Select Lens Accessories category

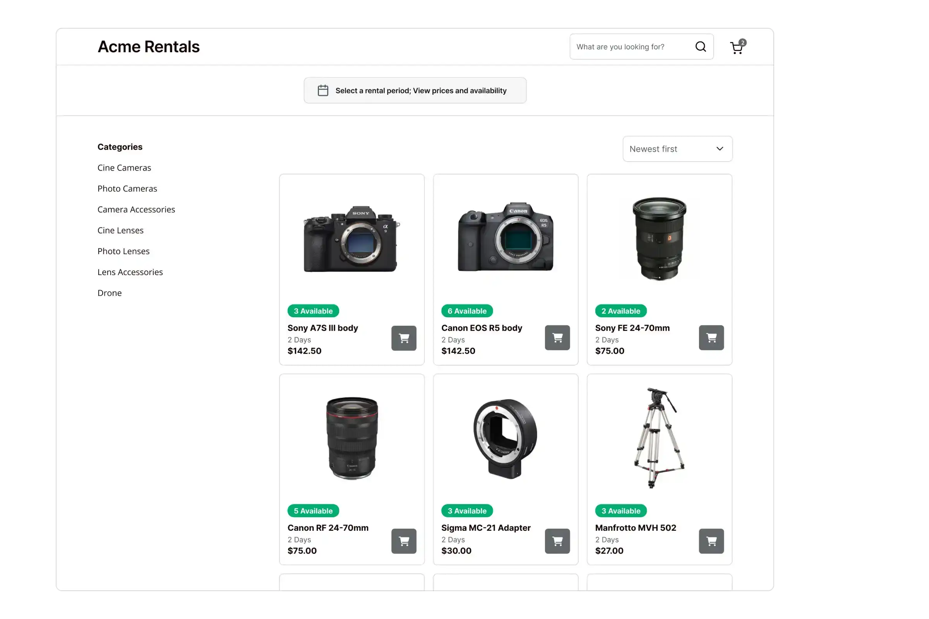pos(130,272)
